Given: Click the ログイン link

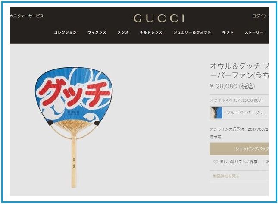Looking at the screenshot, I should (260, 16).
